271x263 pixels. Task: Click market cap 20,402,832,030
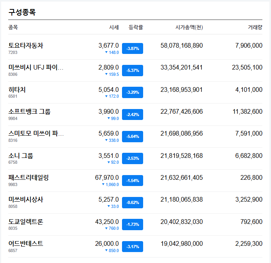[x=181, y=222]
